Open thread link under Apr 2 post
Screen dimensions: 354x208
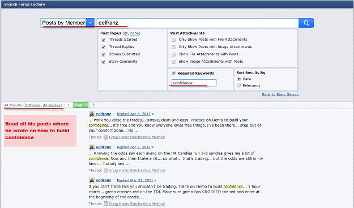[137, 170]
